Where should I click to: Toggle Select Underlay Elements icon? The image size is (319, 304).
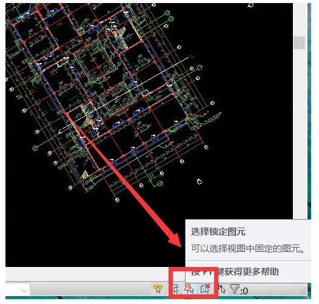tap(176, 289)
